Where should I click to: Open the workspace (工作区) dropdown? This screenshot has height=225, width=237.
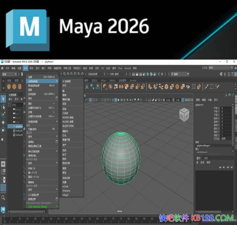point(221,68)
